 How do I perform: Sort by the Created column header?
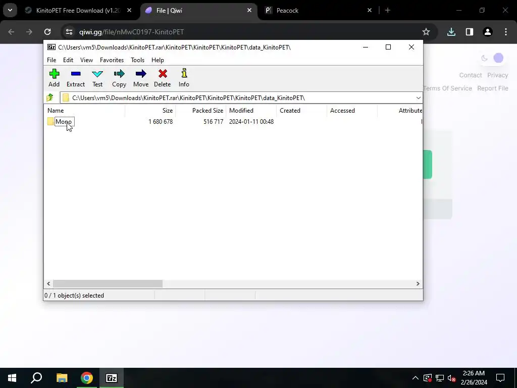tap(301, 111)
